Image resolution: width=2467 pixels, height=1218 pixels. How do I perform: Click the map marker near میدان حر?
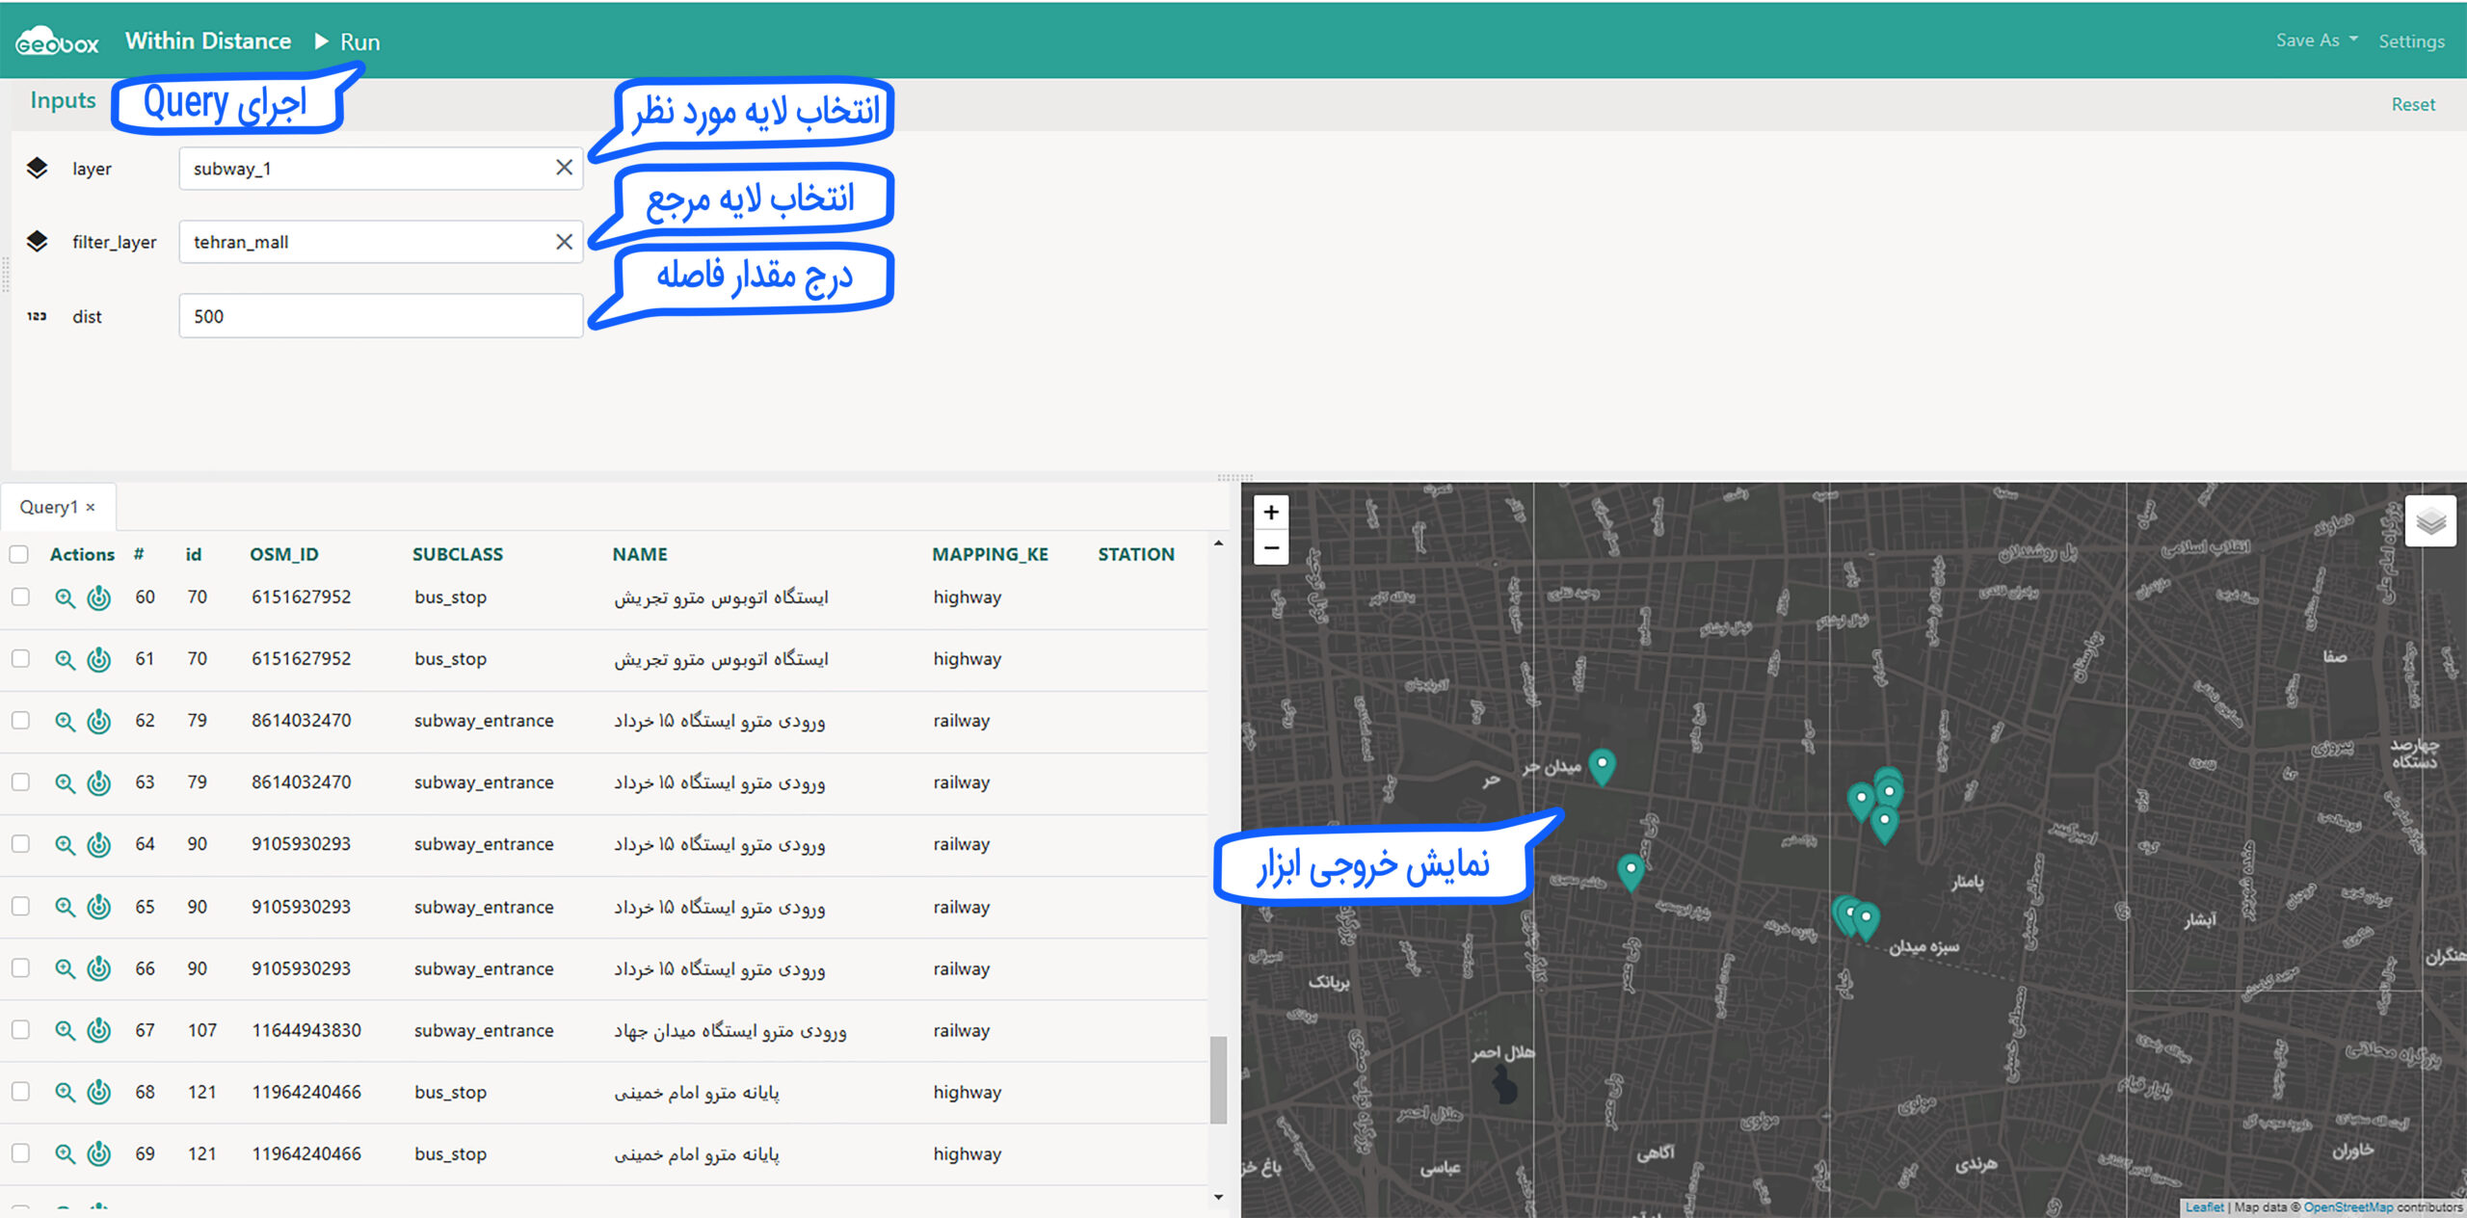point(1601,766)
